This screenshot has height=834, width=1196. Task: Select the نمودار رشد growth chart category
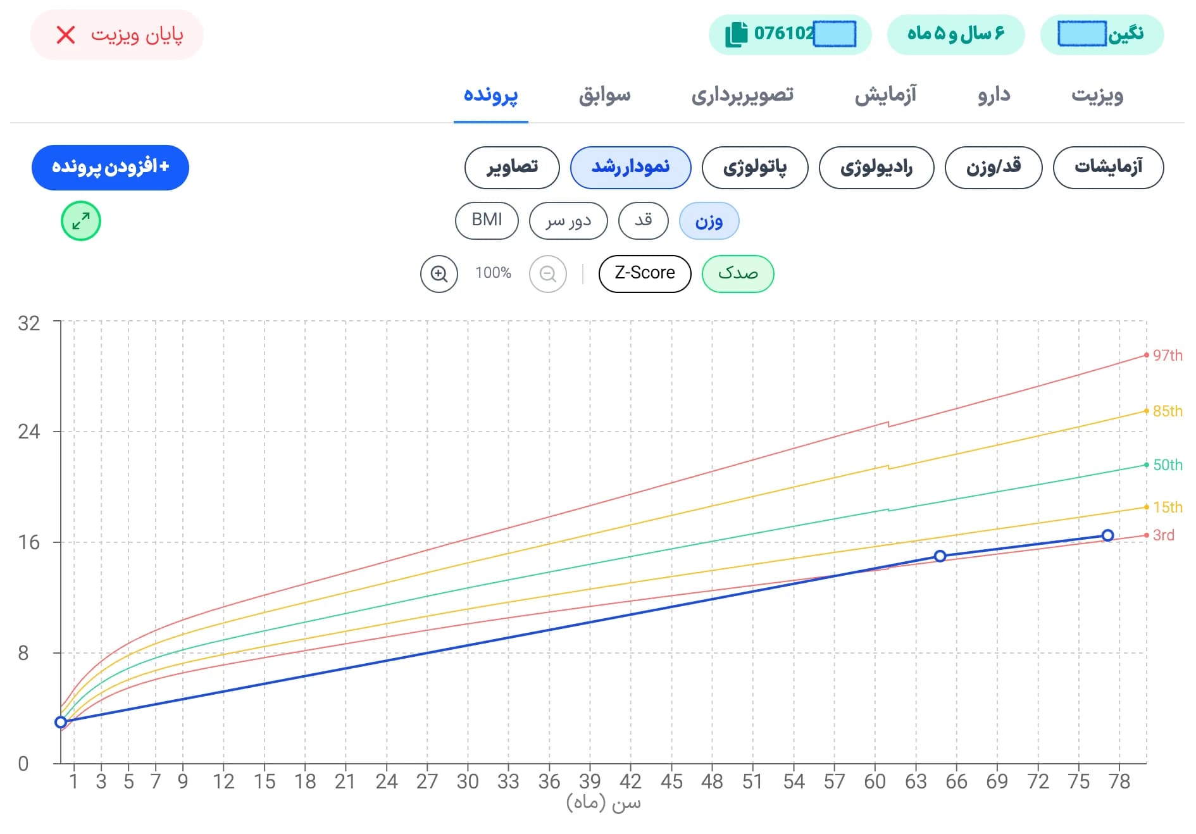click(630, 167)
